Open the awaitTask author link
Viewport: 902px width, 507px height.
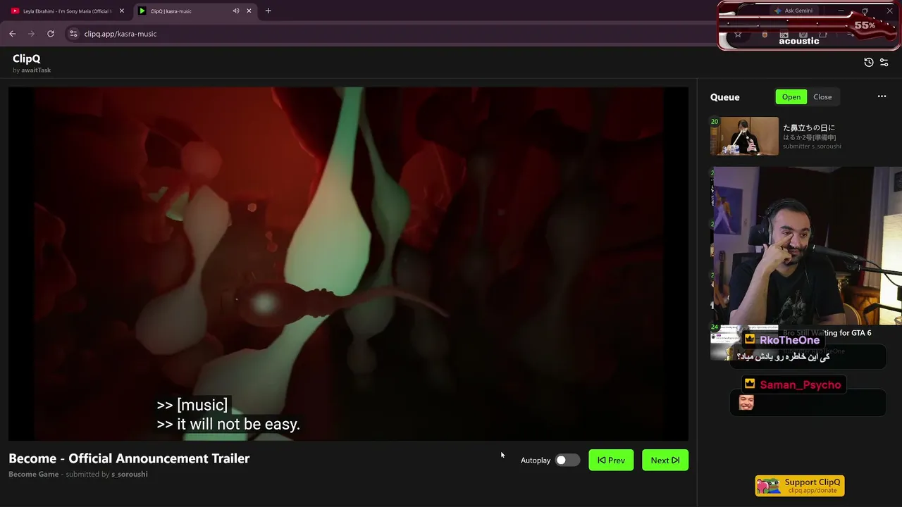pos(36,70)
